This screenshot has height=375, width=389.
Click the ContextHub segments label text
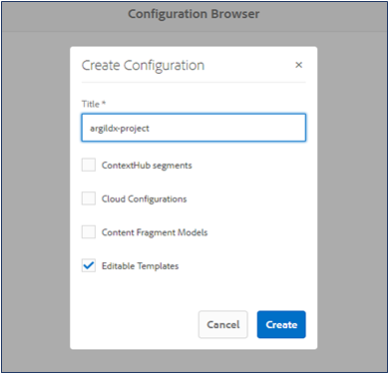click(147, 166)
